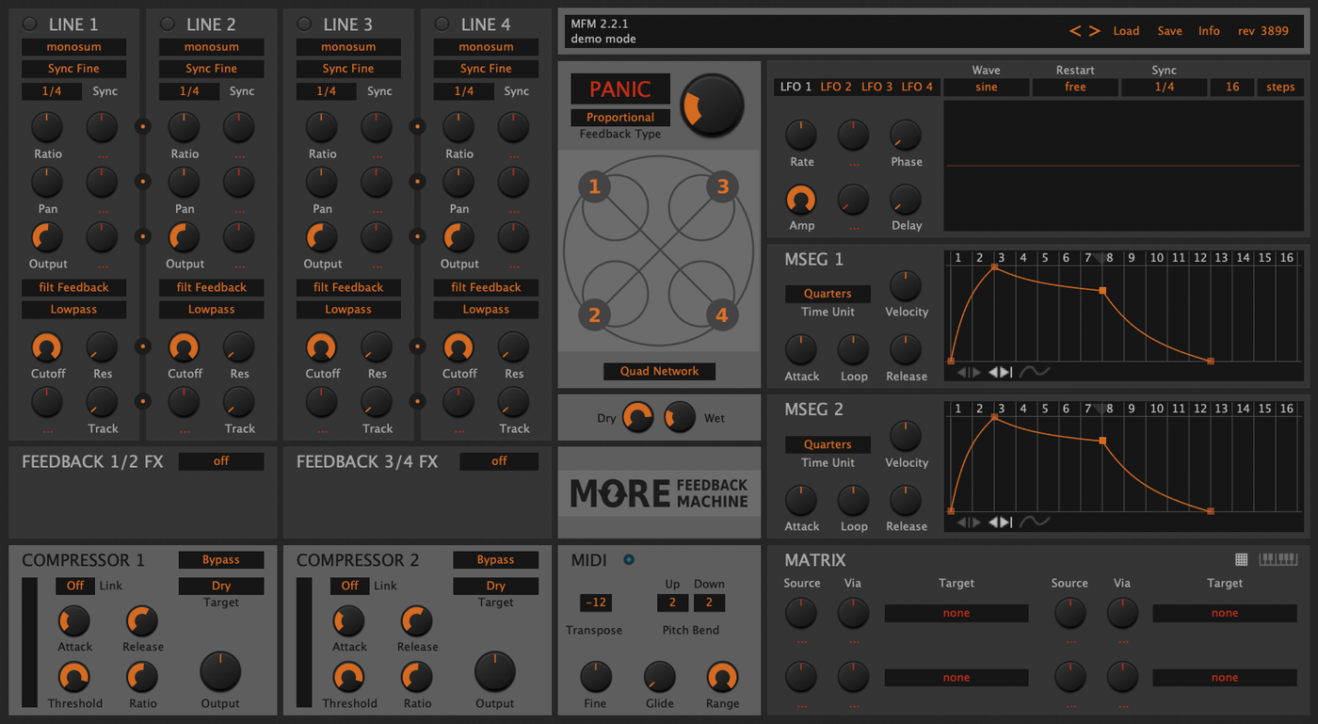Click the curve shape icon under MSEG 2
The width and height of the screenshot is (1318, 724).
click(x=1036, y=523)
